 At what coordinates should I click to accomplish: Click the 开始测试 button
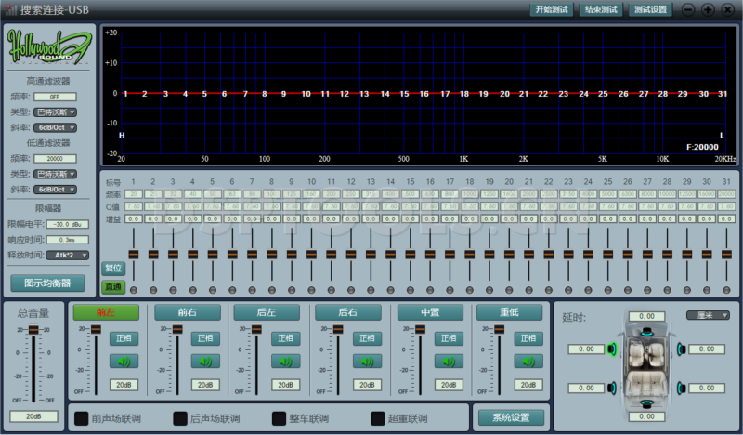(x=551, y=9)
